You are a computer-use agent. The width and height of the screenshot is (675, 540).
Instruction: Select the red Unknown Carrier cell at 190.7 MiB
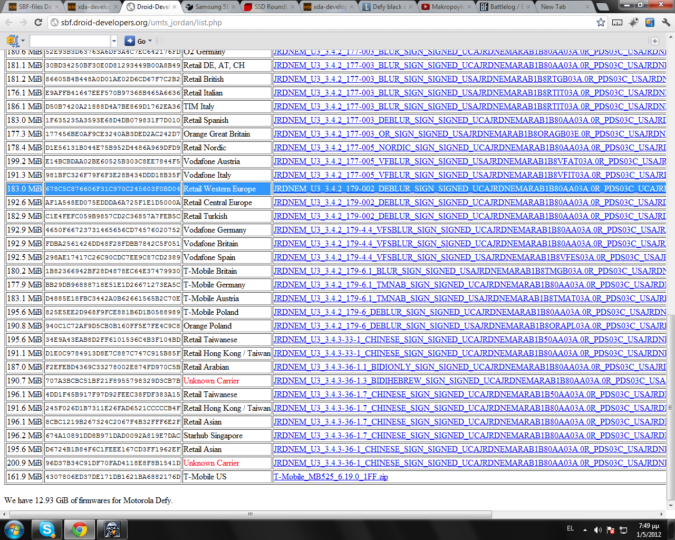pos(227,381)
